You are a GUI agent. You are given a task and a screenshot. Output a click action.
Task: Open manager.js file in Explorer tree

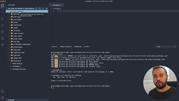[x=27, y=66]
